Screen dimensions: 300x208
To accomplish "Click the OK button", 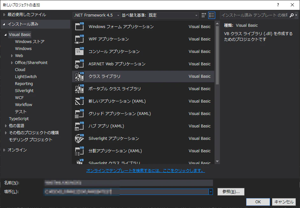I will click(x=258, y=202).
